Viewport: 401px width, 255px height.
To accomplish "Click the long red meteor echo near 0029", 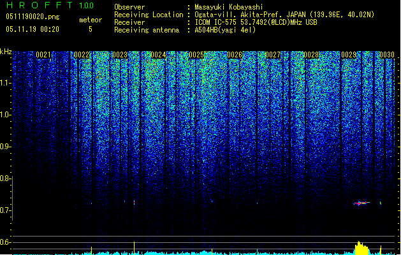I will (361, 203).
